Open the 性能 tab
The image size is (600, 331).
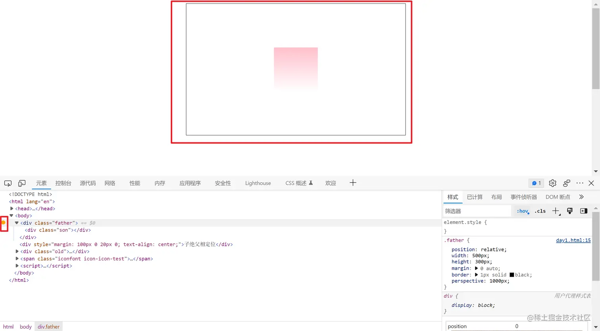(135, 183)
